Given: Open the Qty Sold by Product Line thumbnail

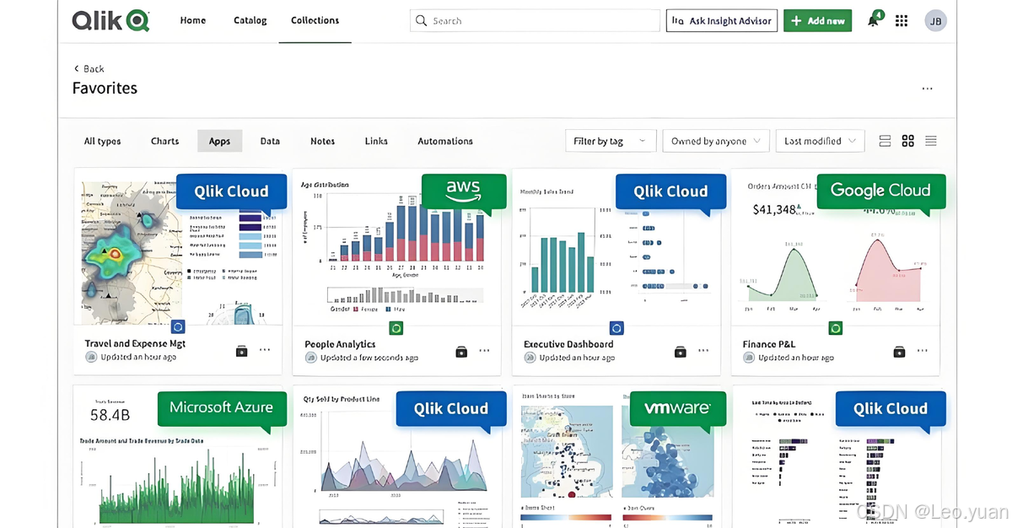Looking at the screenshot, I should click(396, 456).
